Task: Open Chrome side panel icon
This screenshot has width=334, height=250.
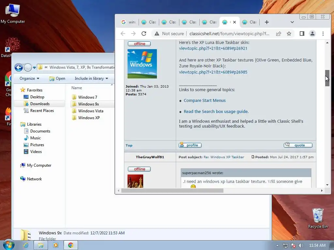Action: pos(302,34)
